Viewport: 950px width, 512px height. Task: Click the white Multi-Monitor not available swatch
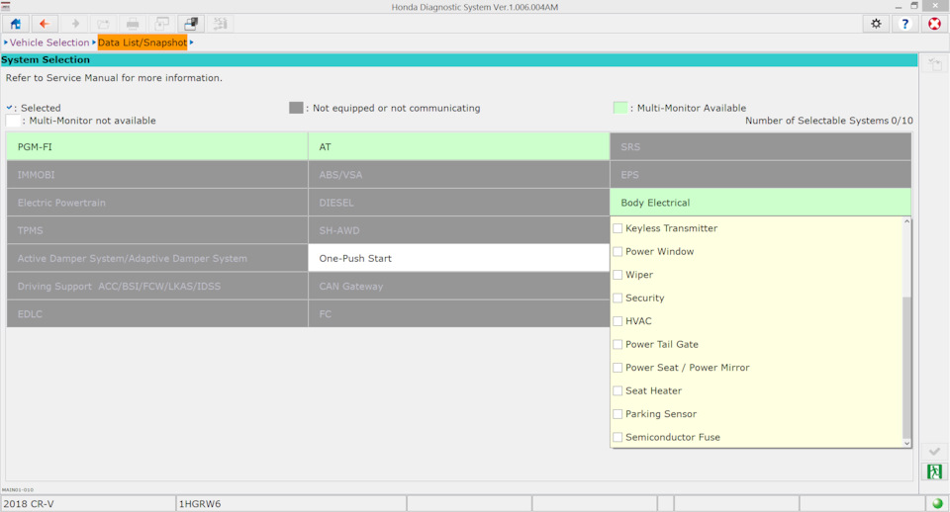click(x=13, y=121)
